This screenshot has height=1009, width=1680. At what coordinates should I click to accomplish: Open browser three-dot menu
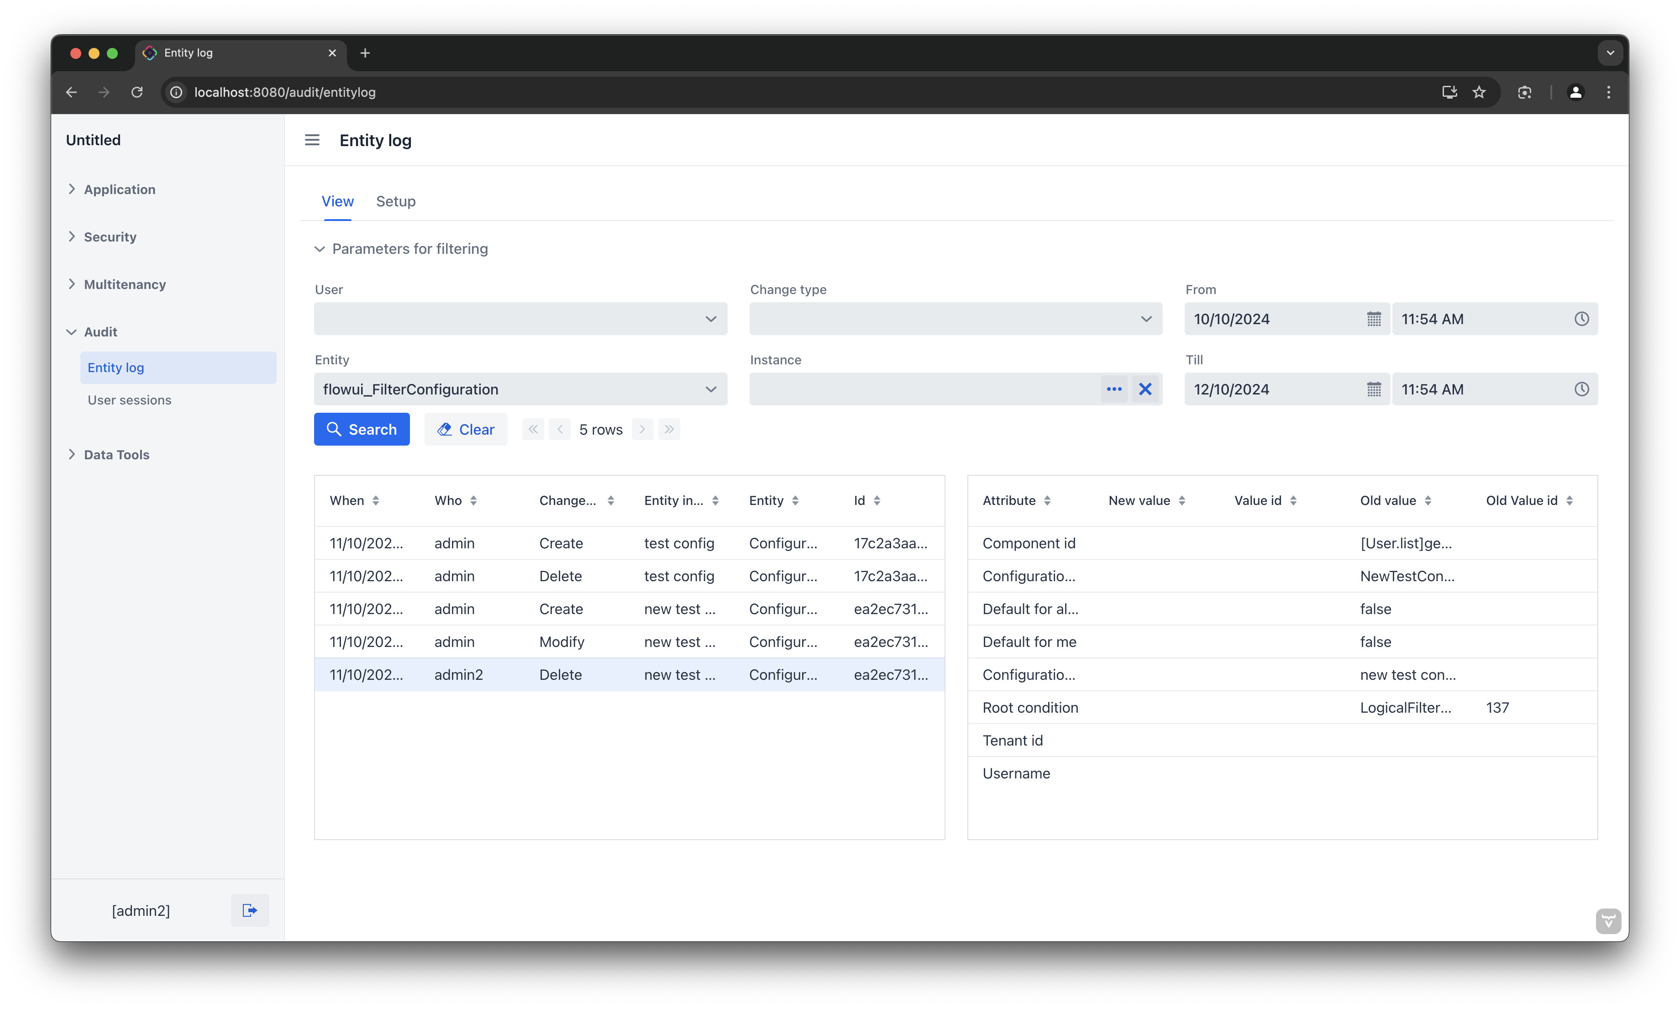tap(1608, 92)
